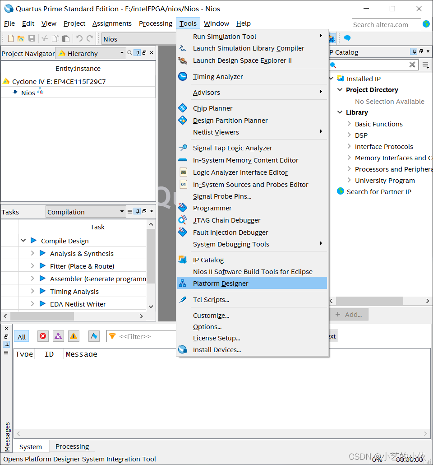Image resolution: width=433 pixels, height=465 pixels.
Task: Switch to the System messages tab
Action: pyautogui.click(x=31, y=446)
